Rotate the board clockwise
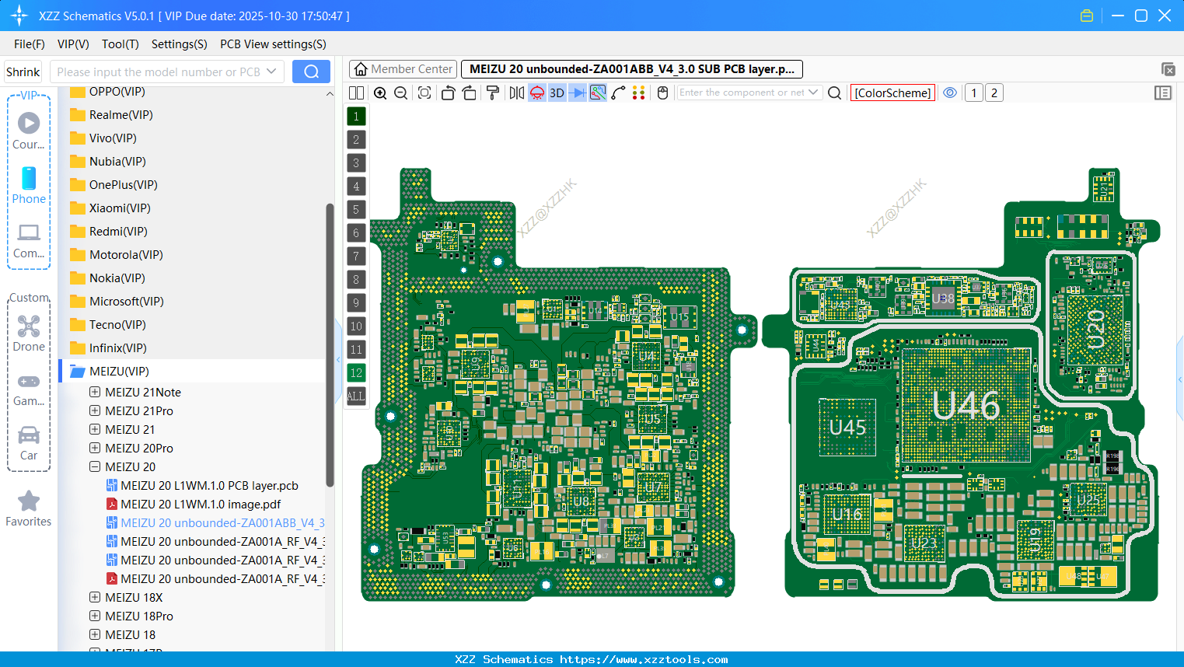Screen dimensions: 1184x667 470,93
